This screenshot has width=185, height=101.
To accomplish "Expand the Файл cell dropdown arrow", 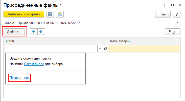I will (100, 49).
